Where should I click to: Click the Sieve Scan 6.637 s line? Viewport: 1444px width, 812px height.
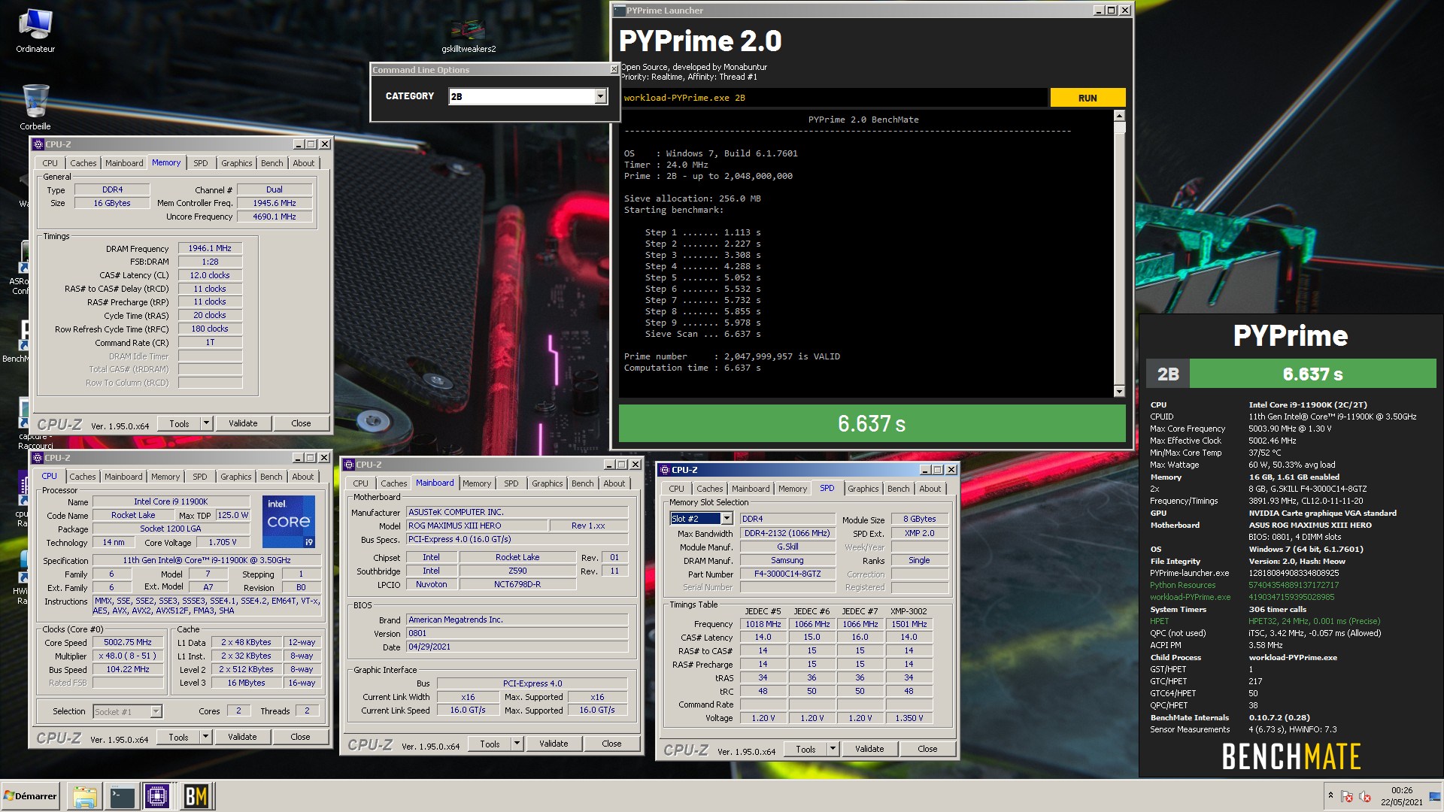(x=702, y=334)
